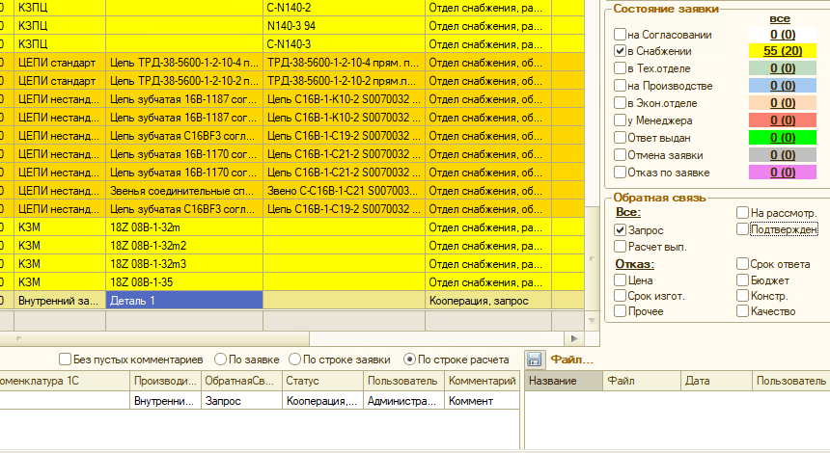Screen dimensions: 830x453
Task: Tick the 'в Тех.отделе' checkbox
Action: point(620,68)
